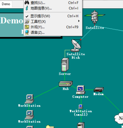Select the Satellite device icon
The width and height of the screenshot is (123, 128).
[95, 17]
